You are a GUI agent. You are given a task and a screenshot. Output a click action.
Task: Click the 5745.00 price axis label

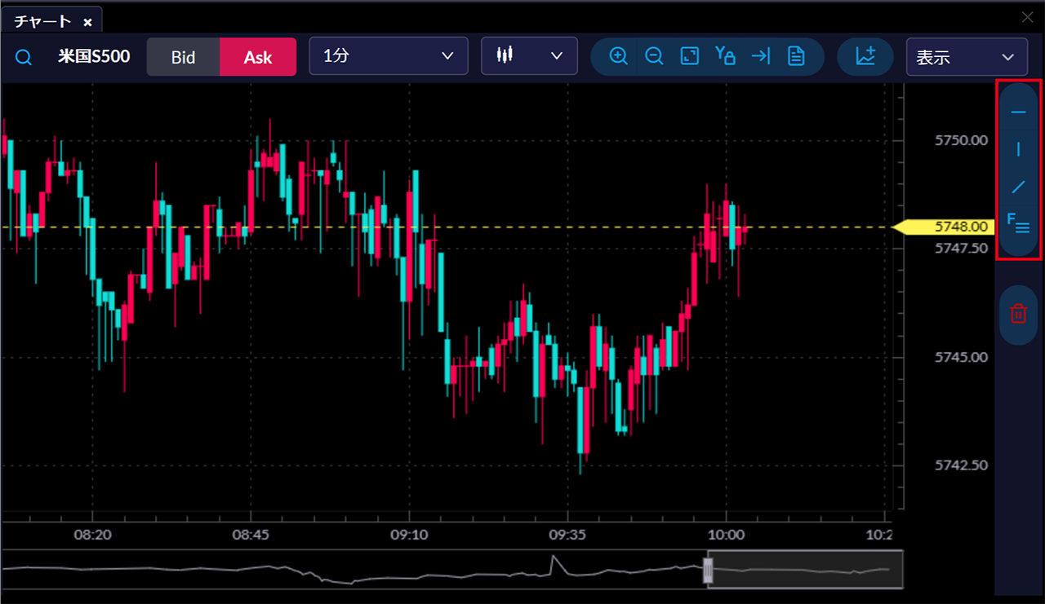click(x=961, y=357)
